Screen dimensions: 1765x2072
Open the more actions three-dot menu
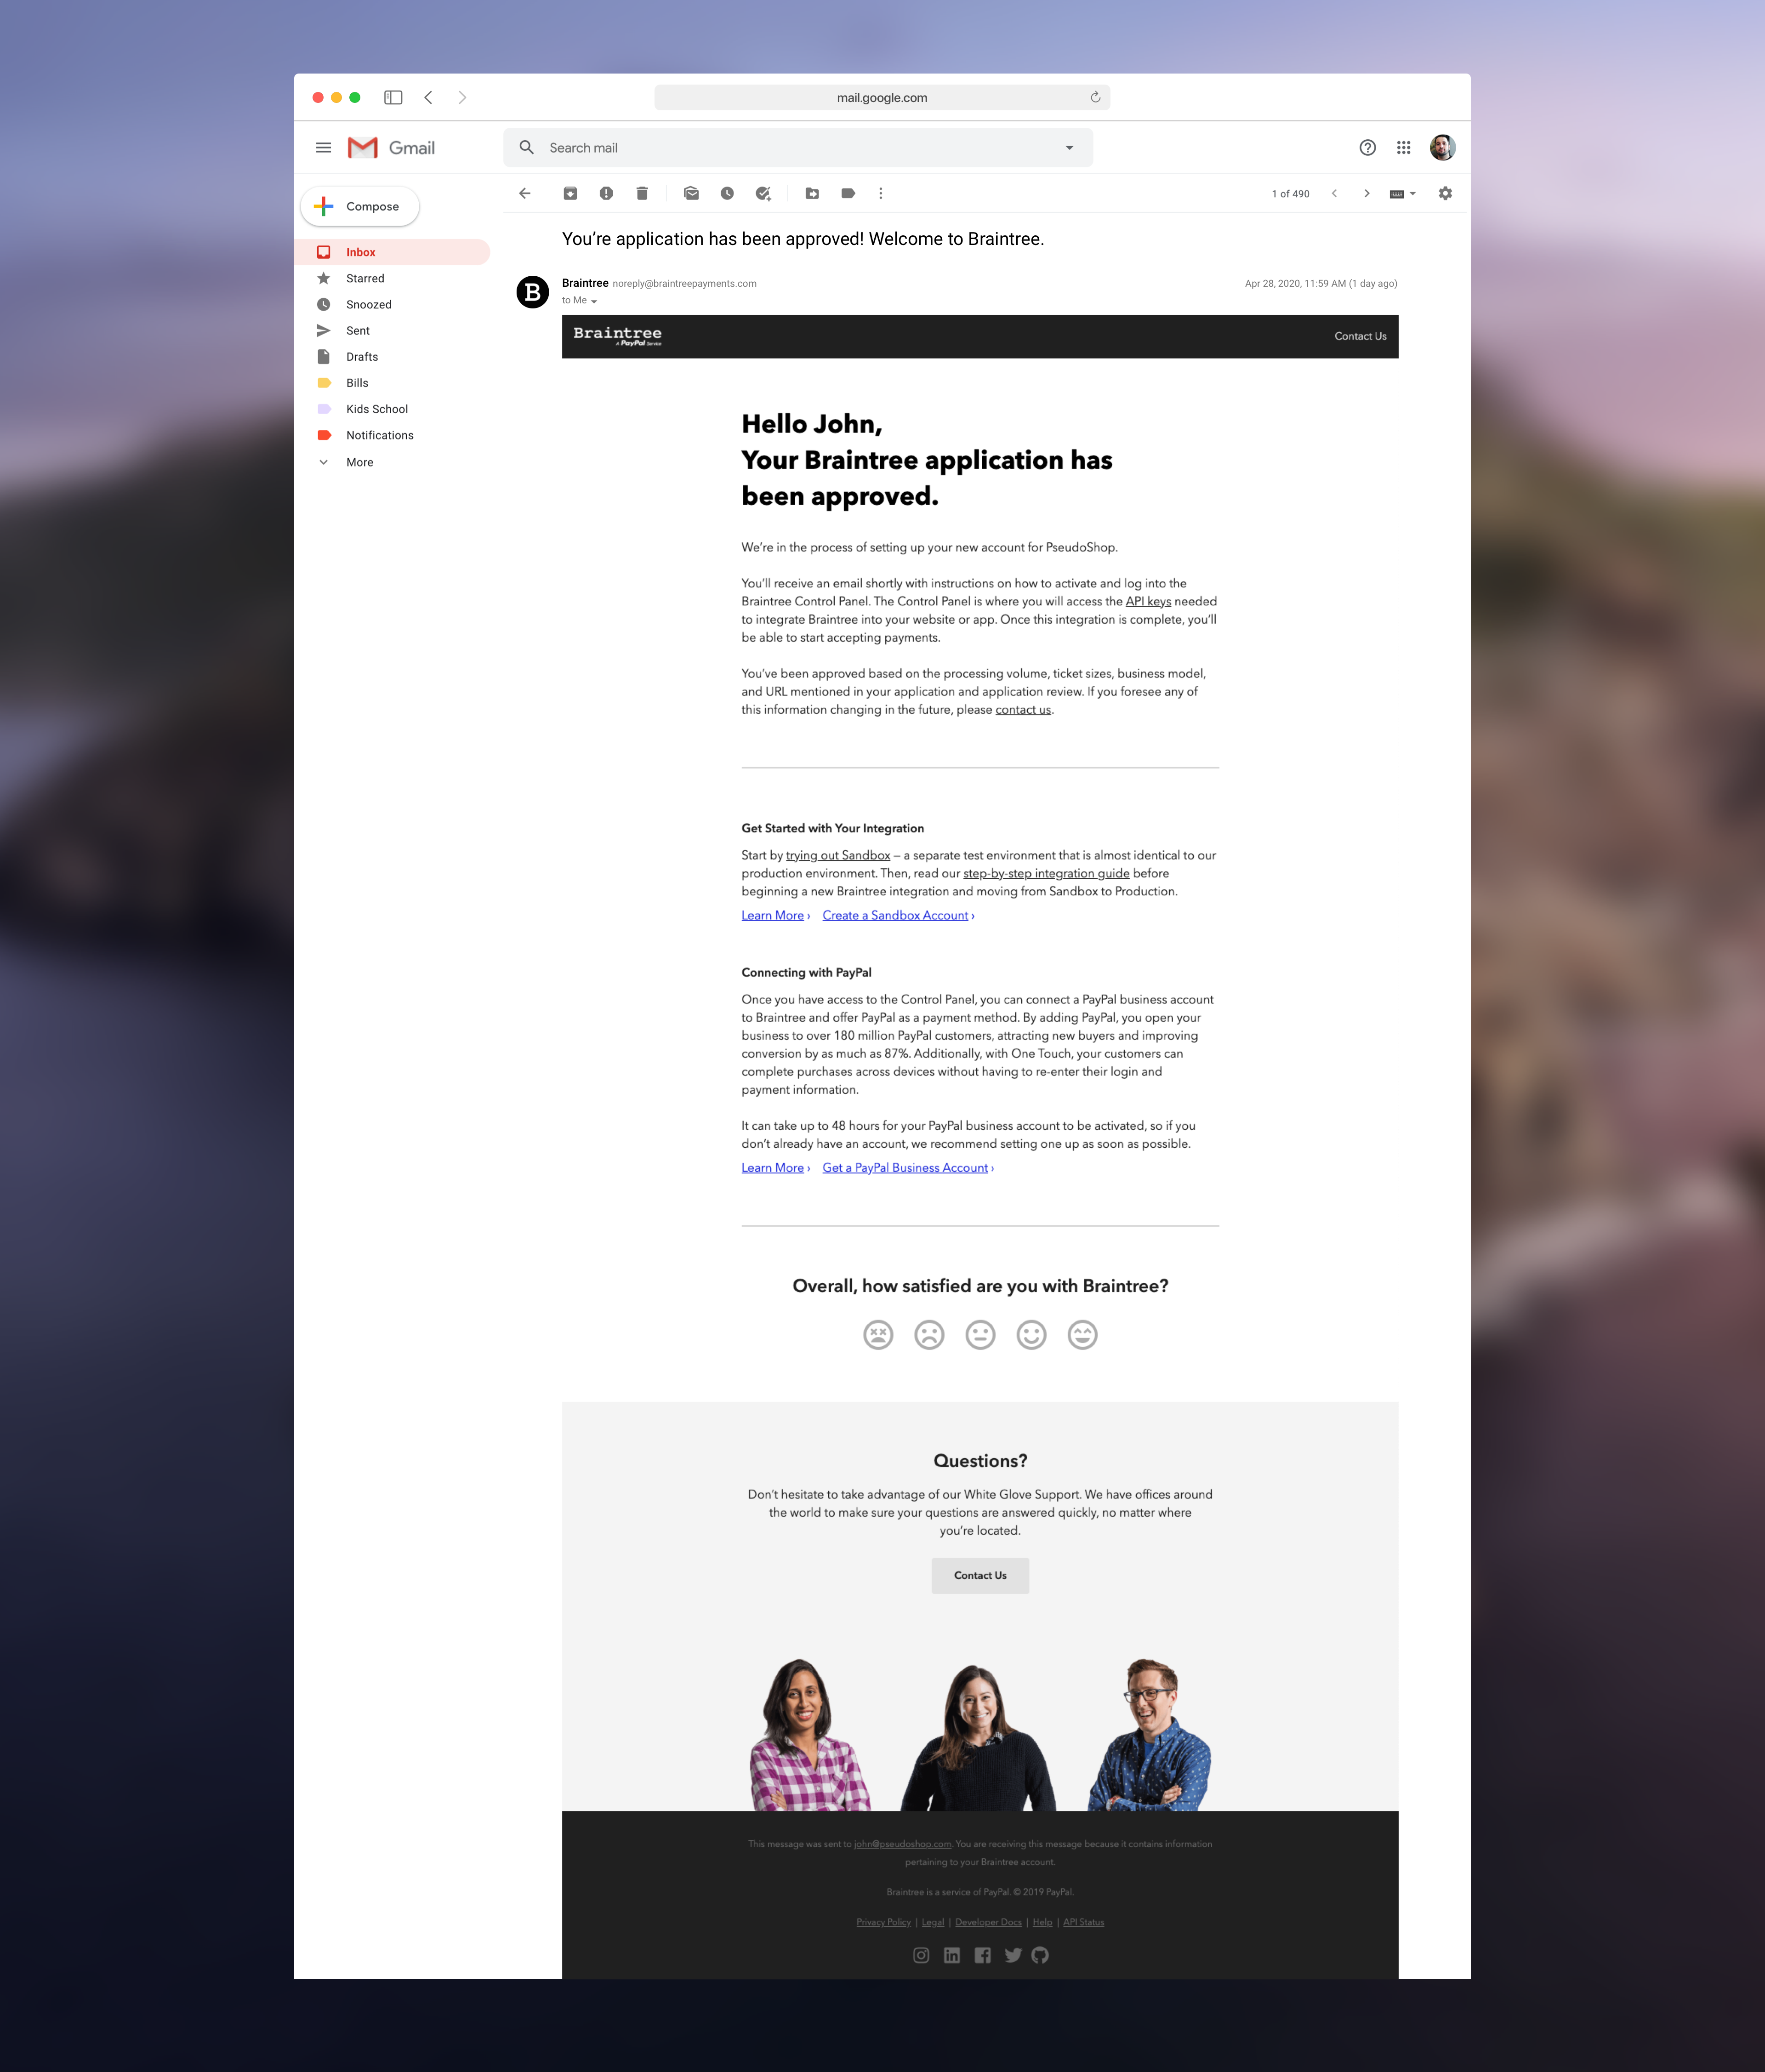coord(880,194)
